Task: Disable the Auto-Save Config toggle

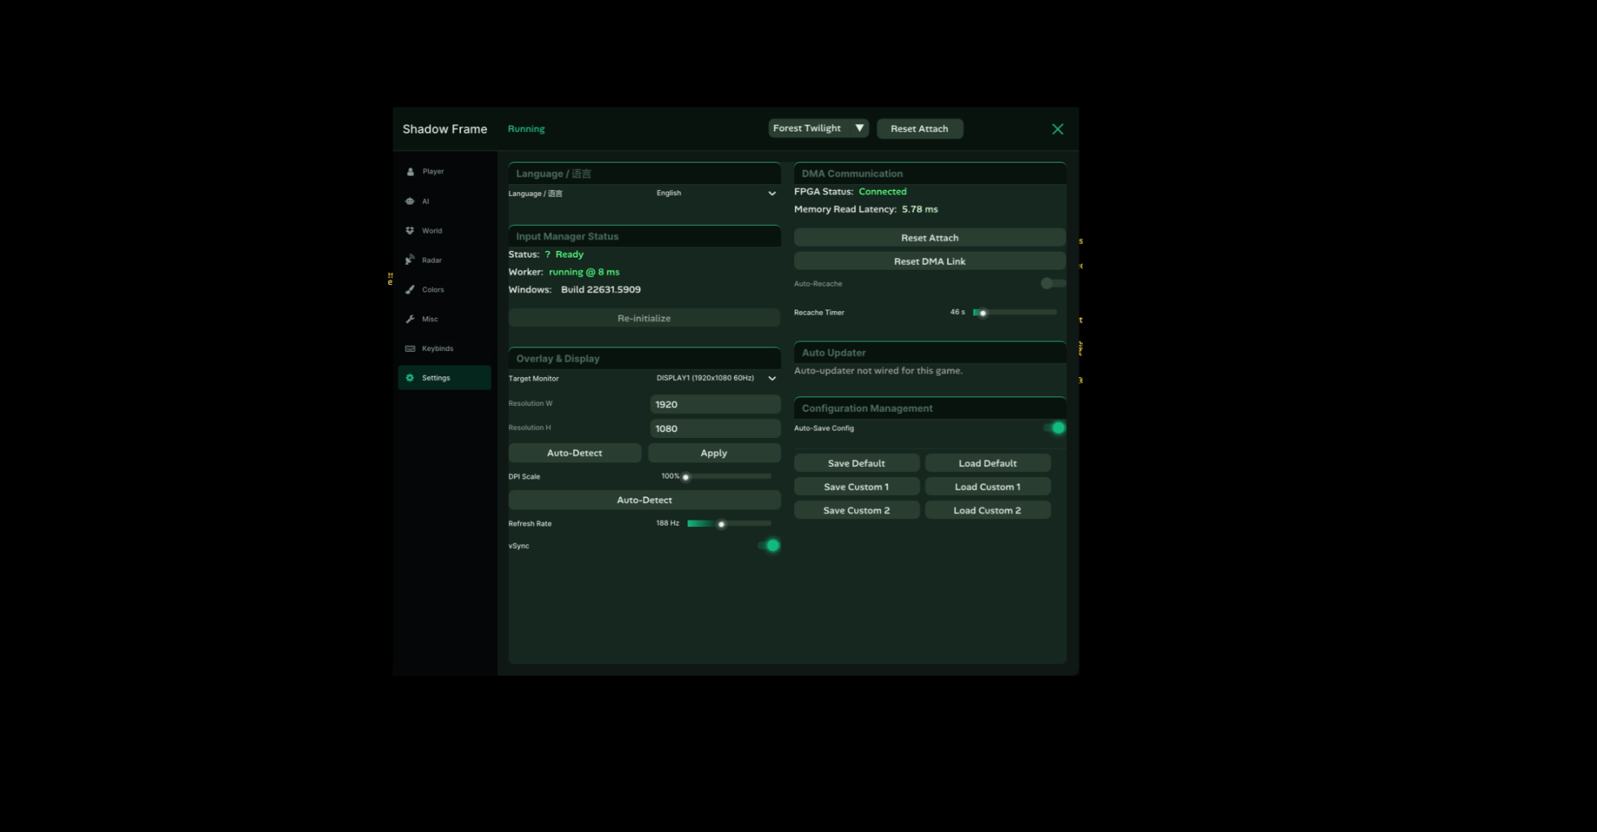Action: [x=1055, y=428]
